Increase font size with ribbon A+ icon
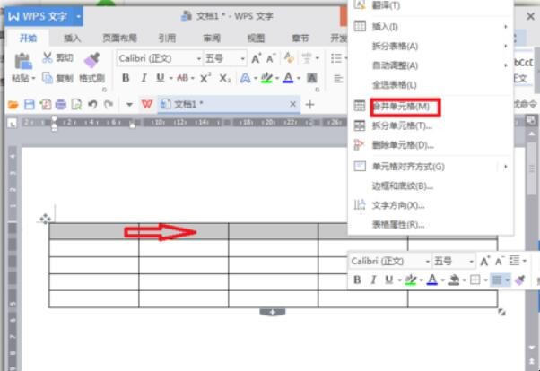The width and height of the screenshot is (540, 371). 256,58
